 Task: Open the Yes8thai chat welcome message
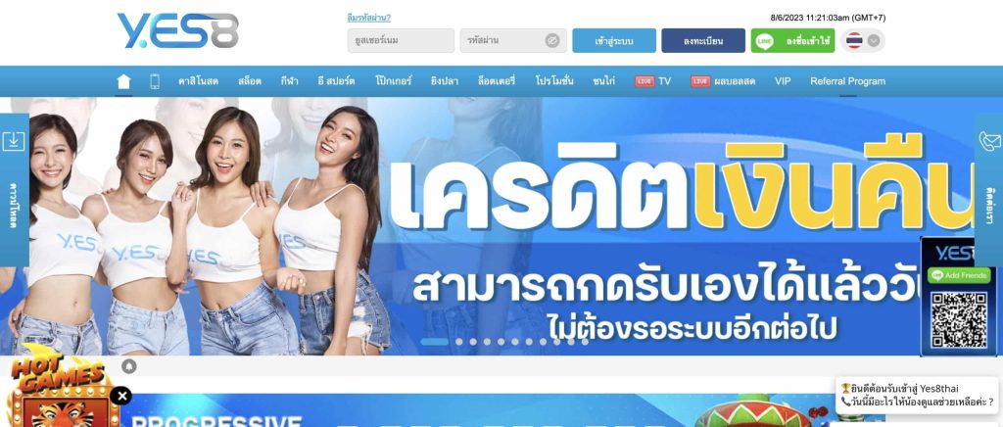[x=917, y=395]
